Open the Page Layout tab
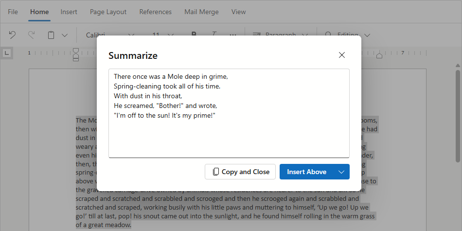Viewport: 462px width, 231px height. (x=108, y=12)
